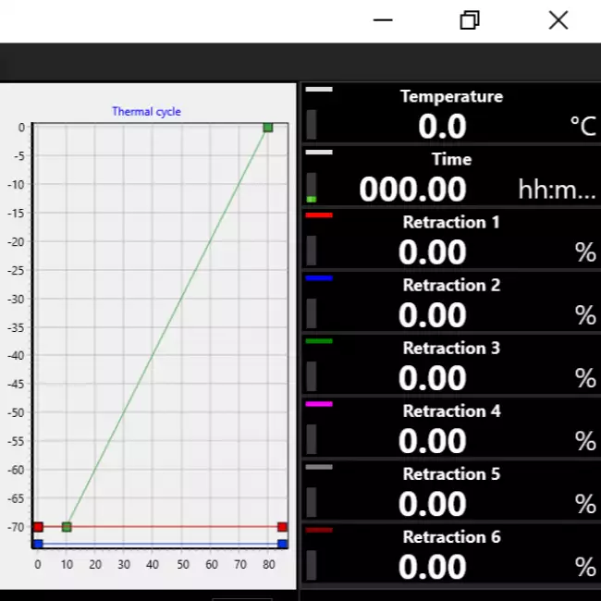
Task: Select the green start point at the bottom of the ramp
Action: pyautogui.click(x=67, y=527)
